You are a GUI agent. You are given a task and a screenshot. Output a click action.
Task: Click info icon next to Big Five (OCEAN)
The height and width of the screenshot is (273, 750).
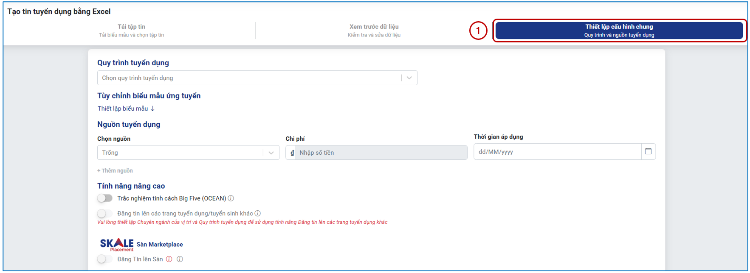click(x=231, y=198)
